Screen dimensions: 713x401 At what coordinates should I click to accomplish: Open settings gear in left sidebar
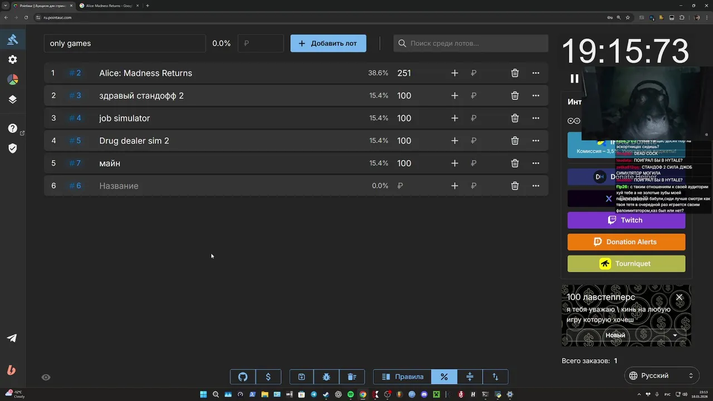12,60
